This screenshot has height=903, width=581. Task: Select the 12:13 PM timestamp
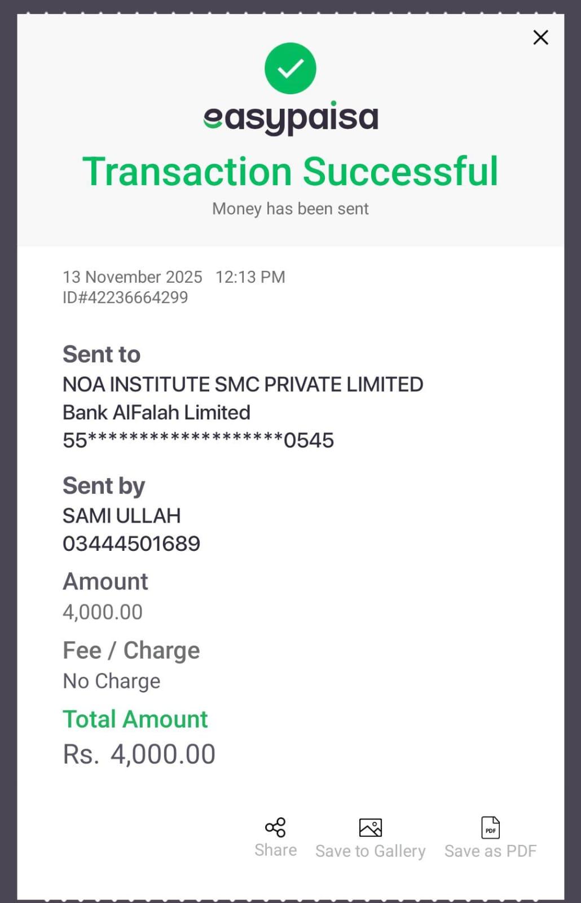coord(250,277)
